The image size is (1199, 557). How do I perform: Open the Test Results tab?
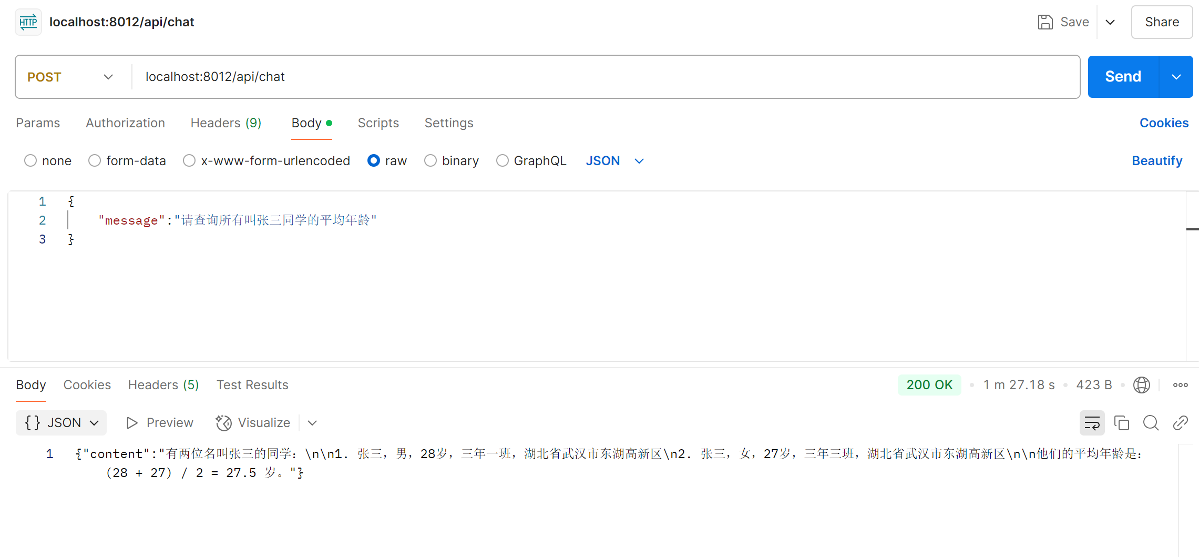(x=252, y=384)
